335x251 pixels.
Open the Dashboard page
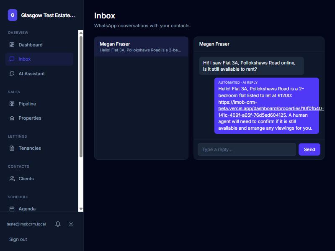[39, 45]
